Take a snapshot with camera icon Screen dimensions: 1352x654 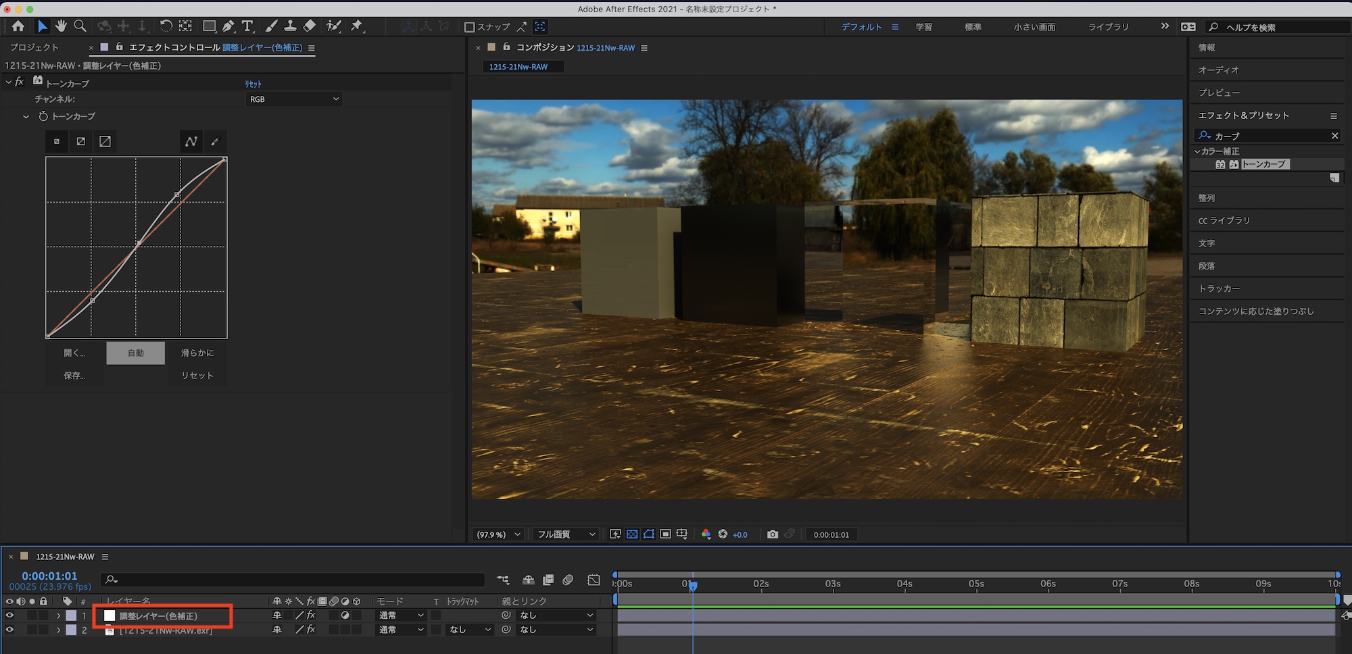tap(772, 534)
